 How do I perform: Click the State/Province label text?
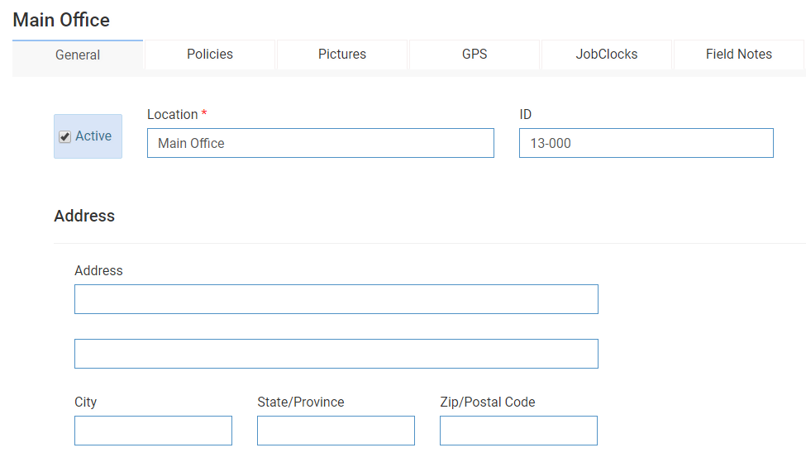tap(300, 402)
